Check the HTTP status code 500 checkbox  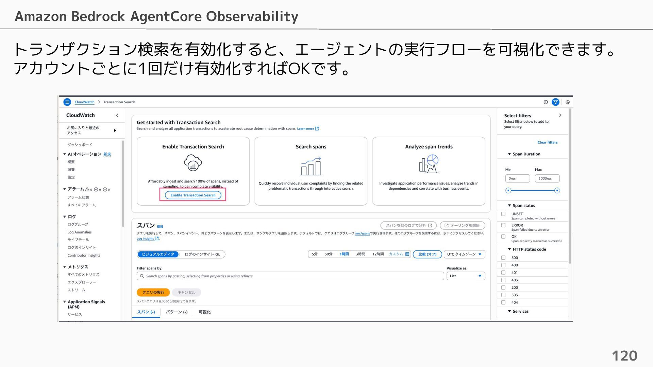click(x=503, y=258)
